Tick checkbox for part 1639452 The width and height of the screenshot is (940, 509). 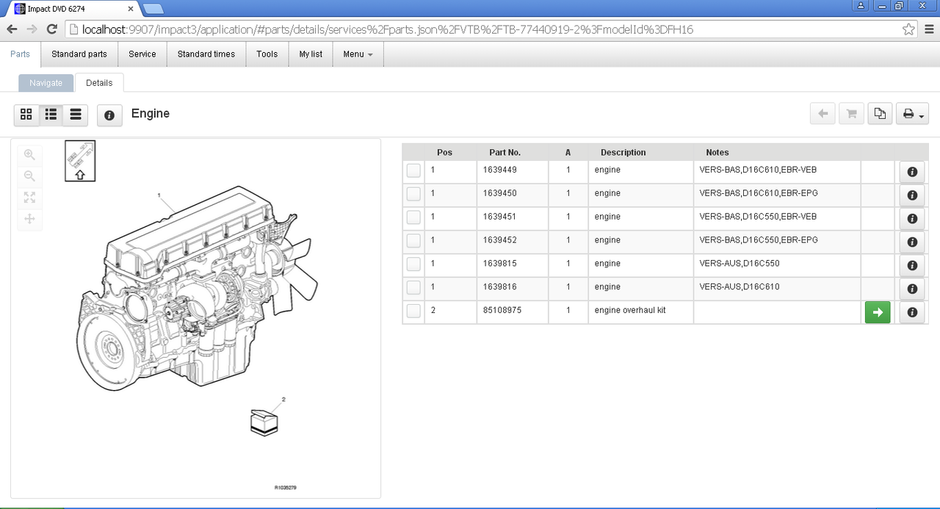point(413,241)
